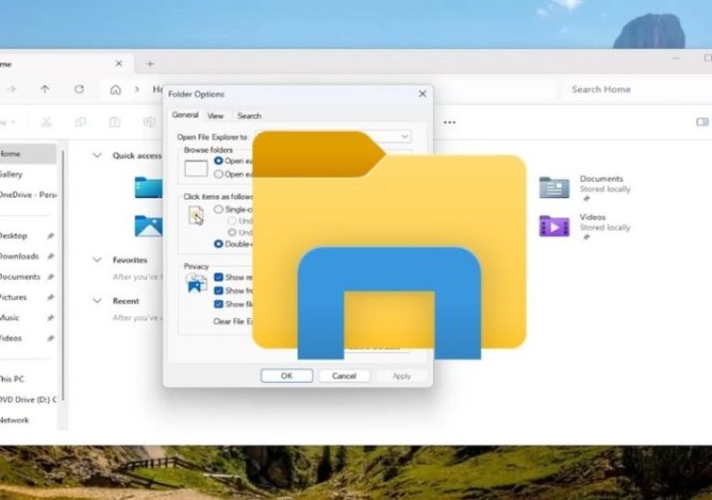This screenshot has width=712, height=500.
Task: Switch to View tab in Folder Options
Action: [x=216, y=115]
